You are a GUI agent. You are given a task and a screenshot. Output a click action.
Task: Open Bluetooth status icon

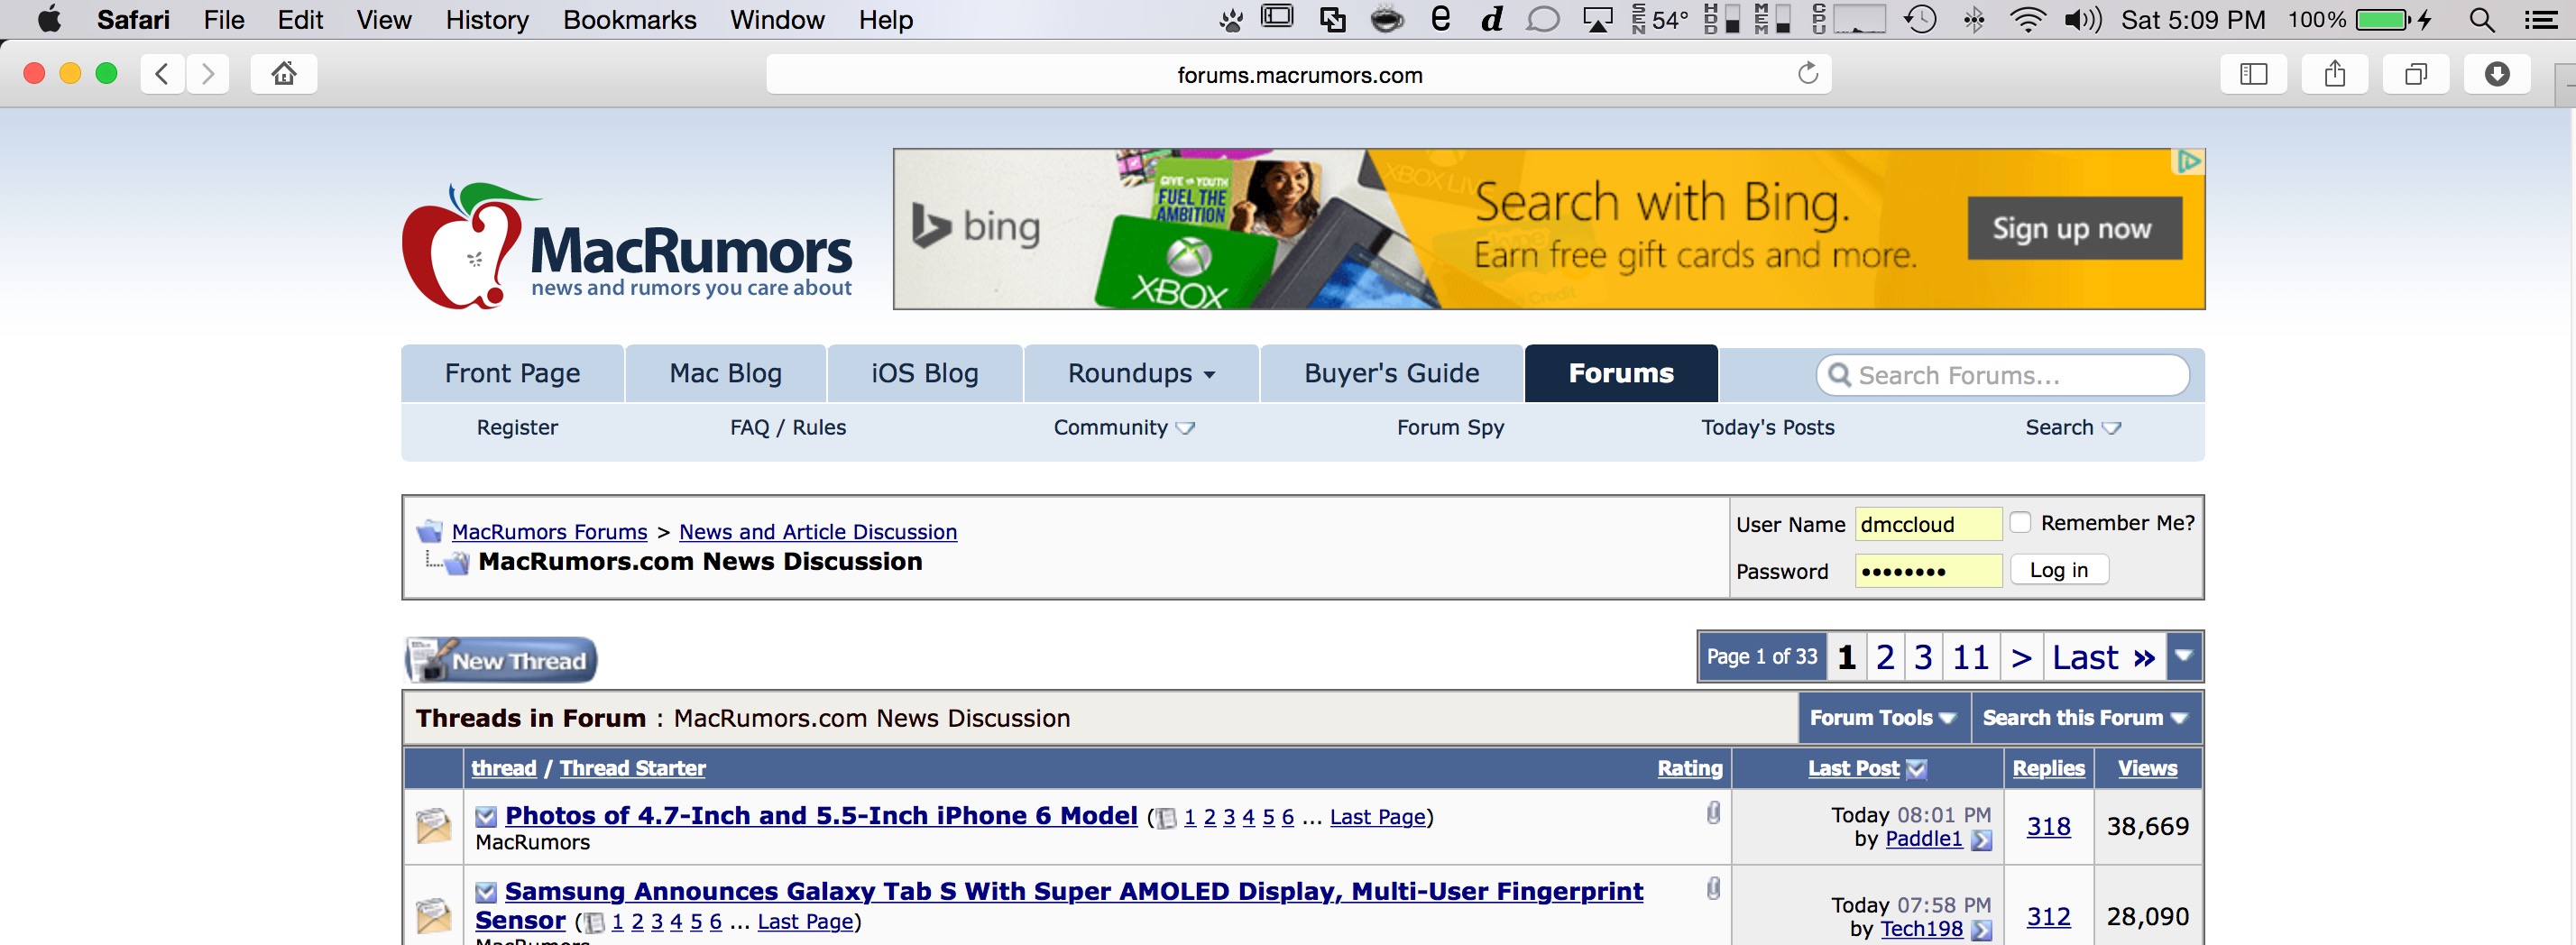pos(1974,20)
